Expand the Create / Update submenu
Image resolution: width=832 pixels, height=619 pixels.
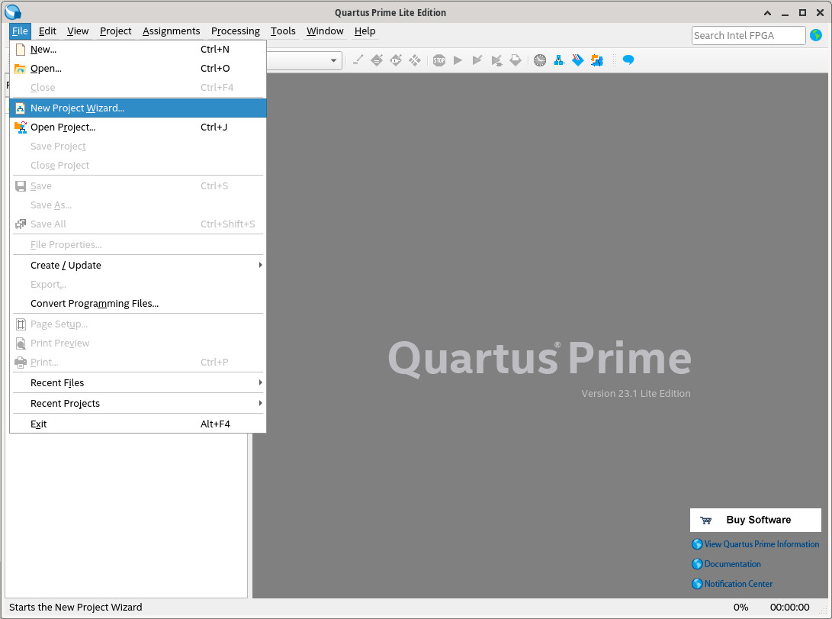pos(138,266)
